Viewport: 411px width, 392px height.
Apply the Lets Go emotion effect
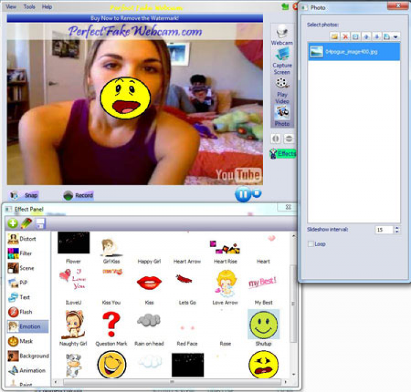tap(187, 289)
